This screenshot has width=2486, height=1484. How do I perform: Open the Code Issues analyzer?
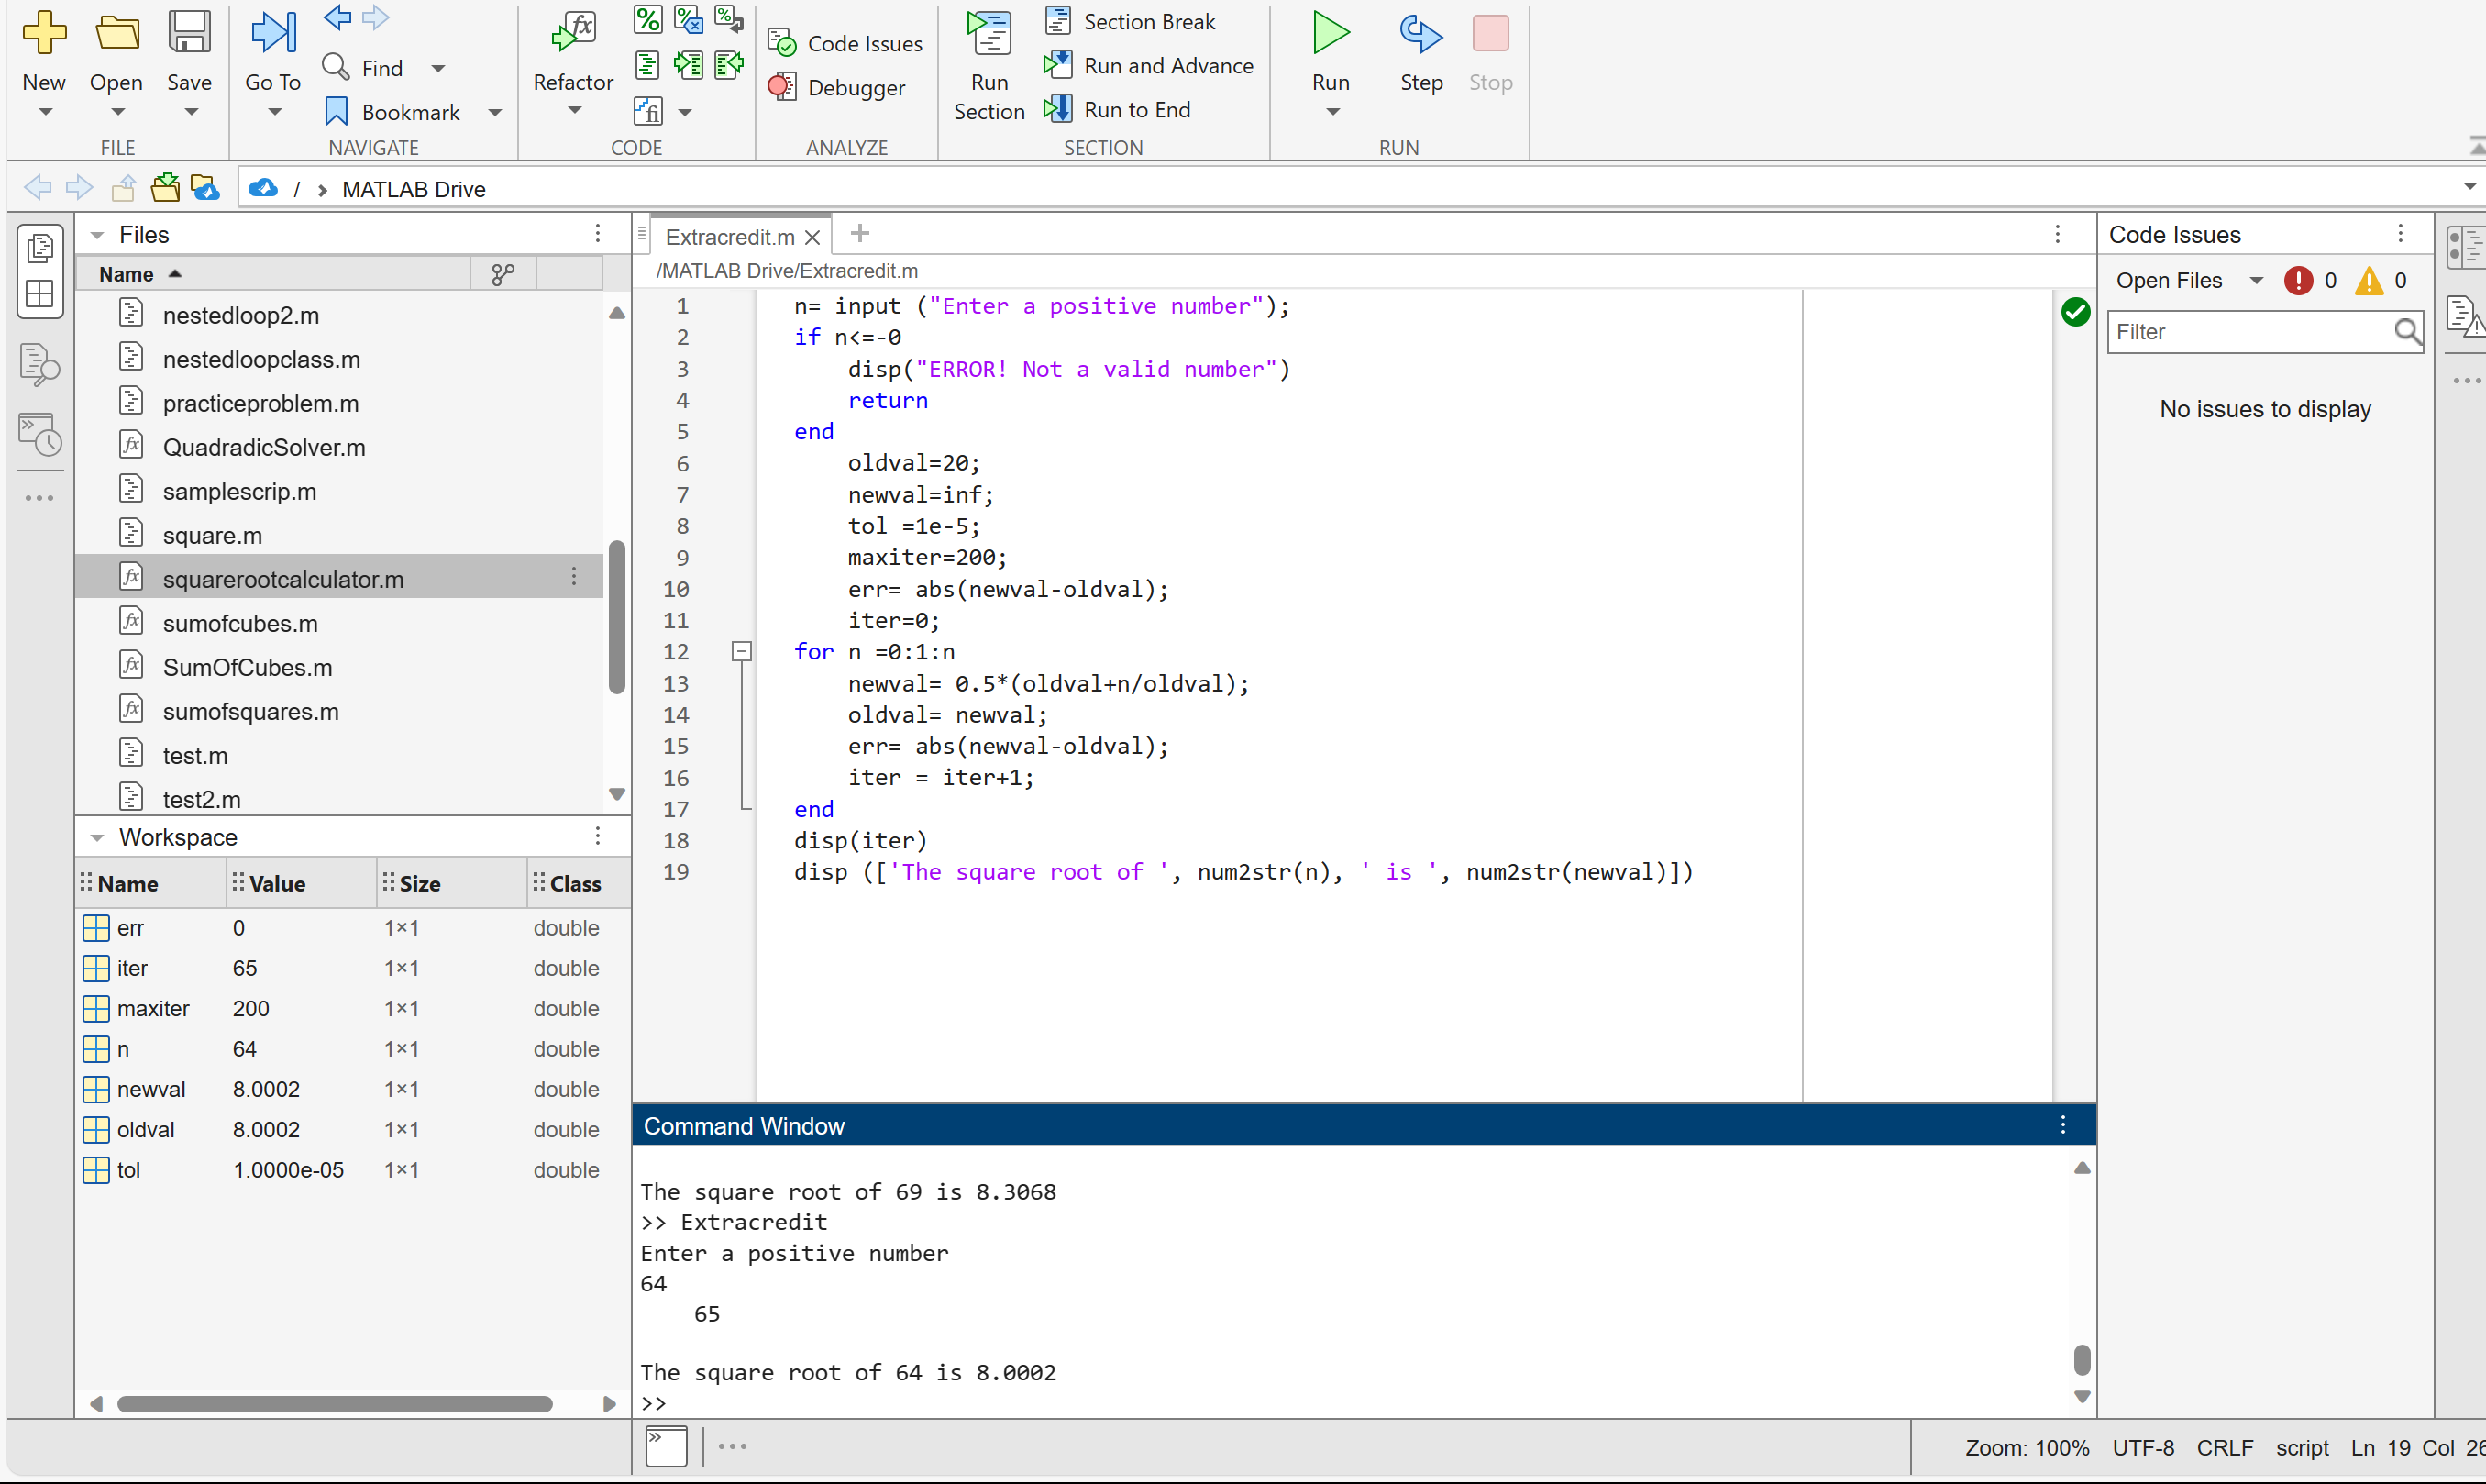pyautogui.click(x=845, y=42)
